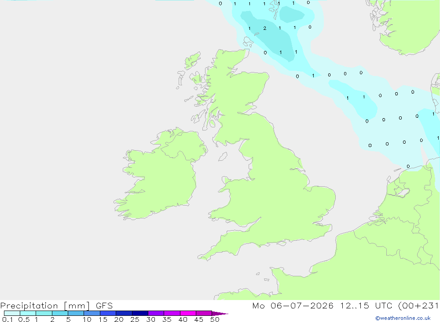The width and height of the screenshot is (440, 322).
Task: Open the weatheronline.co.uk copyright link
Action: click(x=403, y=318)
